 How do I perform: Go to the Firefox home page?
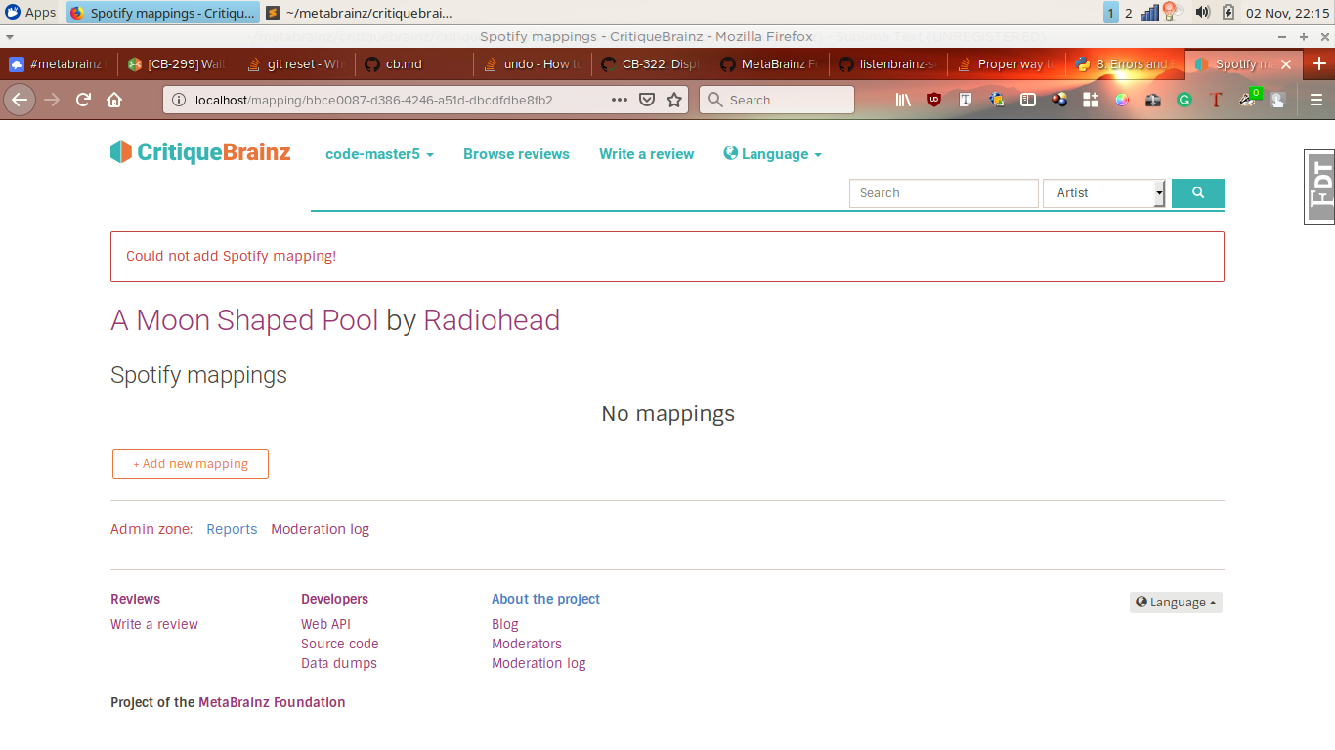pos(114,100)
